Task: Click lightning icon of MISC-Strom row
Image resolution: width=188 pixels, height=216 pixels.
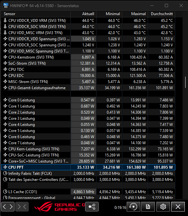Action: (5, 81)
